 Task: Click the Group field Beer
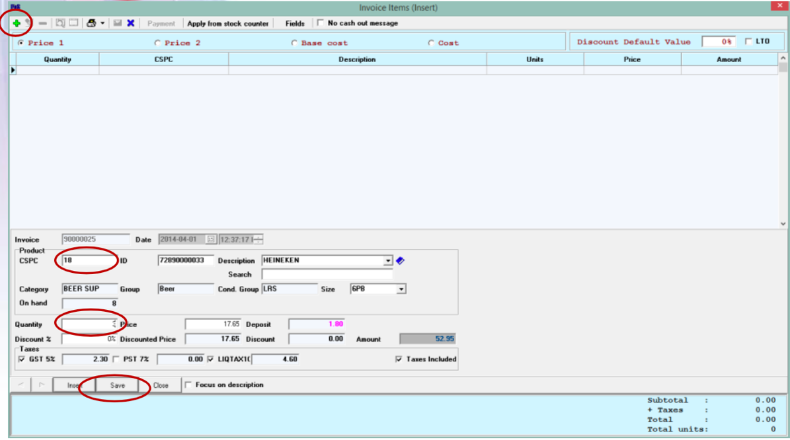click(x=185, y=289)
